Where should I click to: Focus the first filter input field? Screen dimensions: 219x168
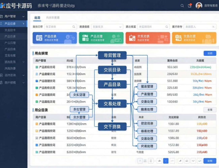click(60, 27)
